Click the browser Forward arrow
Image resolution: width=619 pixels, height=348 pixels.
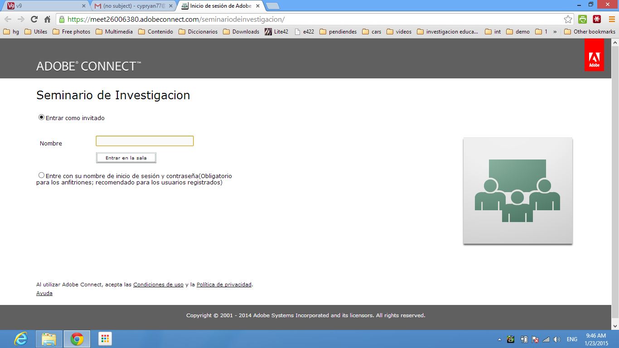21,19
